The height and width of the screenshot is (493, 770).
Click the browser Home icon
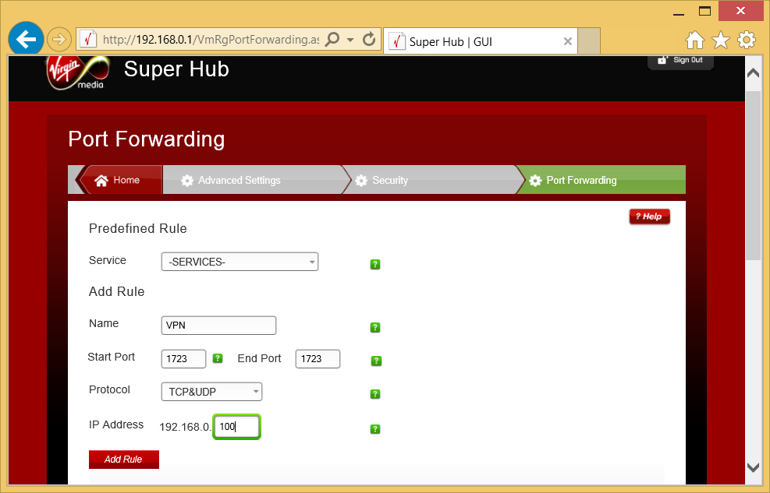coord(695,40)
